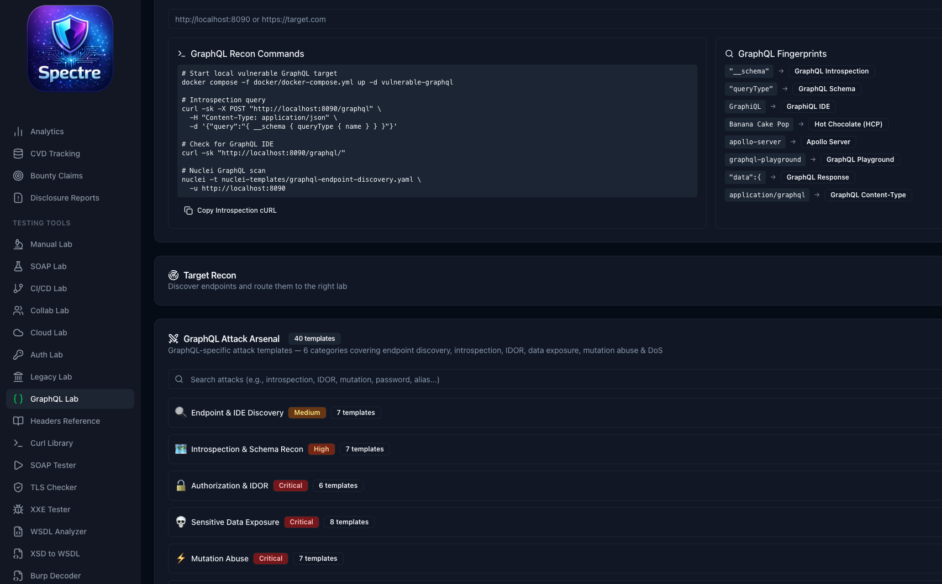Image resolution: width=942 pixels, height=584 pixels.
Task: Select the TLS Checker shield icon
Action: tap(19, 487)
